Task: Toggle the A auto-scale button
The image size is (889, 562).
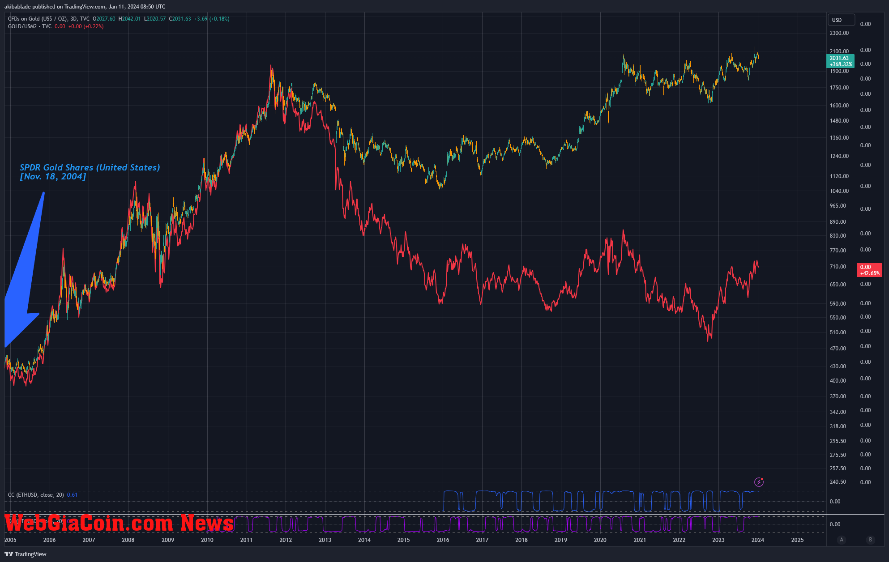Action: [842, 540]
